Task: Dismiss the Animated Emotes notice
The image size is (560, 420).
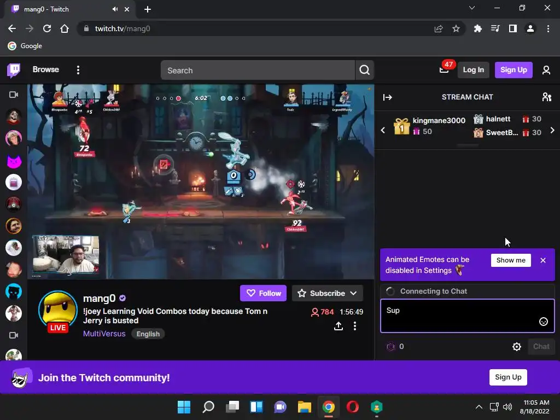Action: (543, 260)
